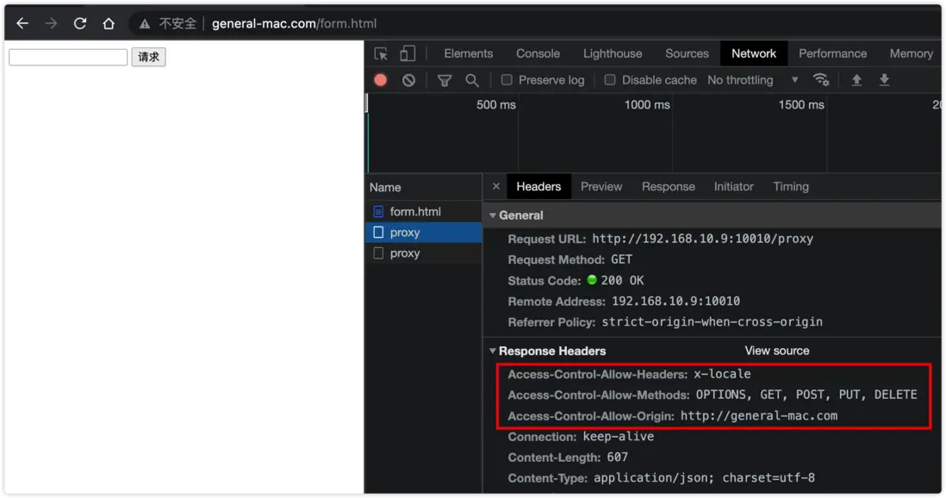946x498 pixels.
Task: Click the browser address bar URL
Action: click(x=295, y=23)
